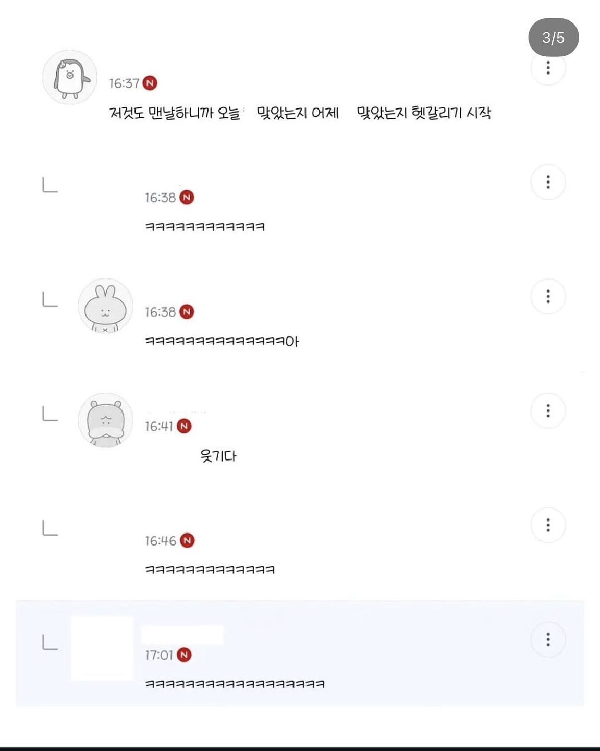This screenshot has width=600, height=751.
Task: Click the red N badge next to 16:46
Action: [187, 541]
